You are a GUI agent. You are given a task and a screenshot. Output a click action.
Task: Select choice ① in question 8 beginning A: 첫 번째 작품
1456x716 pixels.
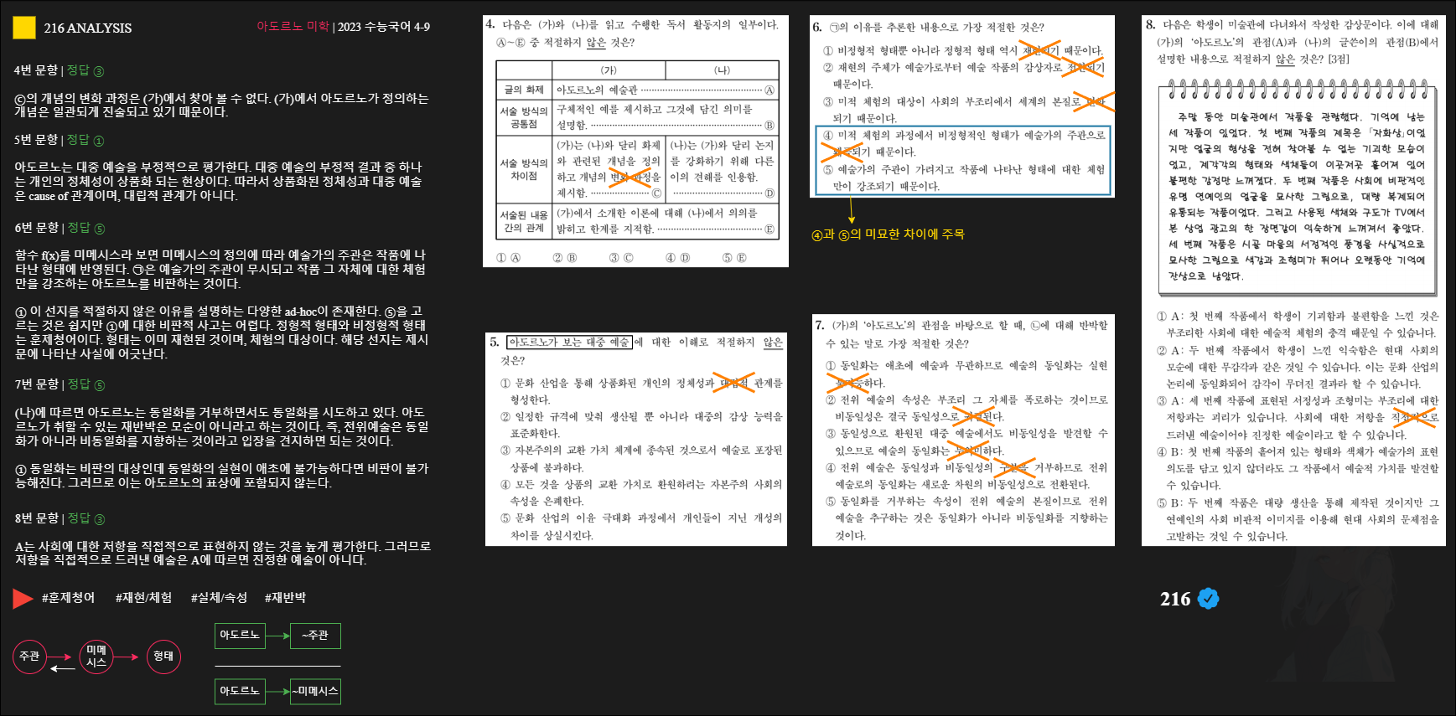[x=1298, y=324]
